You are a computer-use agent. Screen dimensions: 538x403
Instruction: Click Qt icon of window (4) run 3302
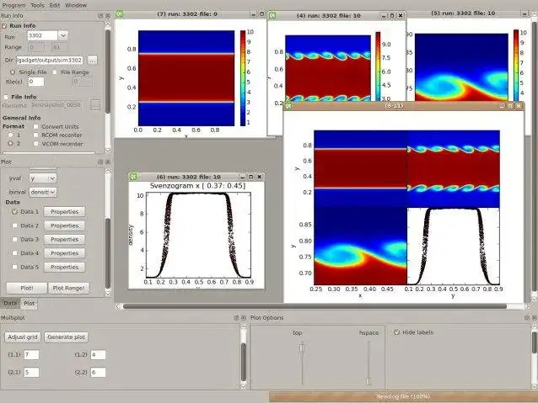(272, 15)
